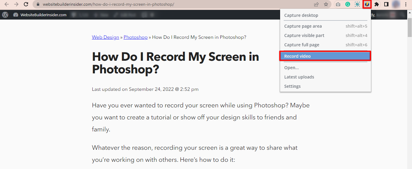Click the article title heading

click(x=175, y=63)
